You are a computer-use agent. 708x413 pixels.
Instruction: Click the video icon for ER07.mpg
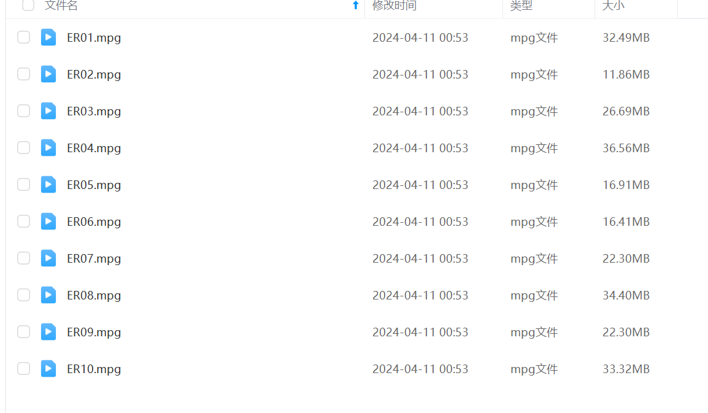point(48,258)
